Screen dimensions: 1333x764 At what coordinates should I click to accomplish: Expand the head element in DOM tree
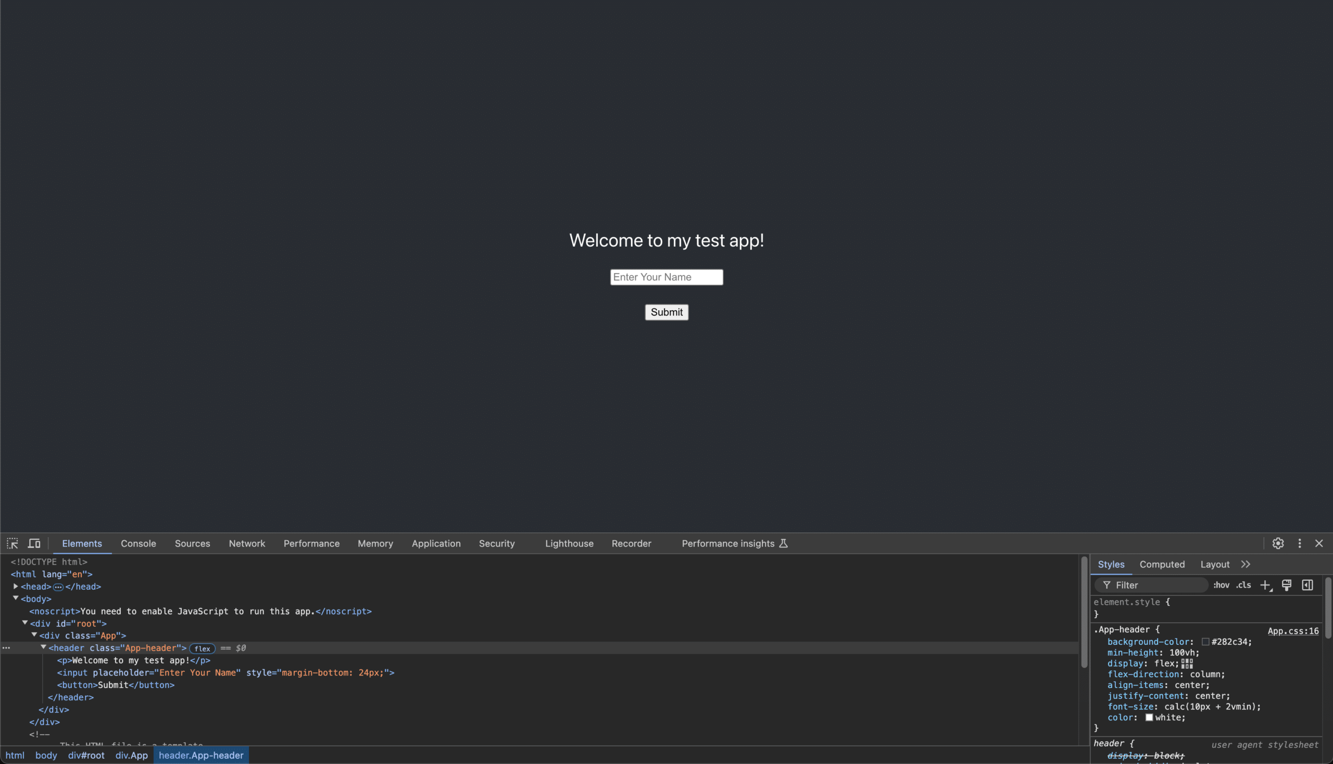(15, 587)
